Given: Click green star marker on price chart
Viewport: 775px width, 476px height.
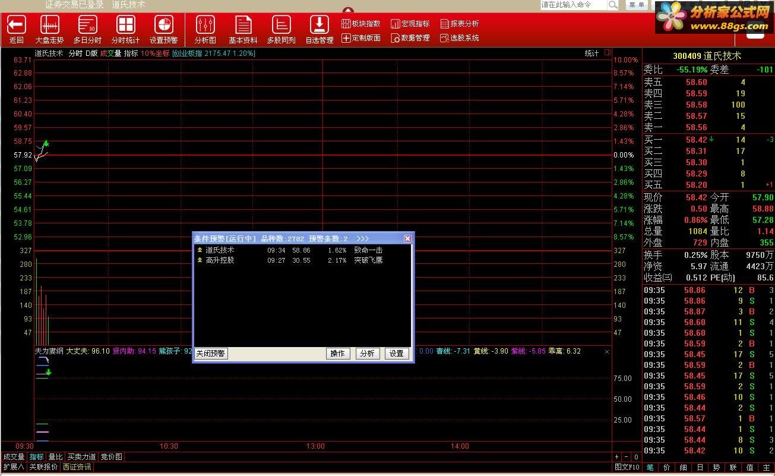Looking at the screenshot, I should pyautogui.click(x=46, y=144).
